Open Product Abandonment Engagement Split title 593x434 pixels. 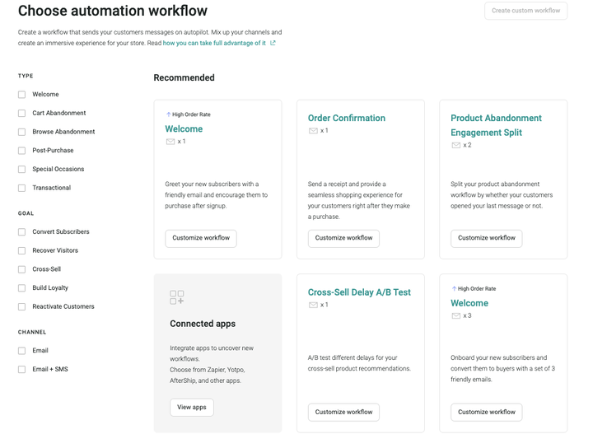click(496, 125)
